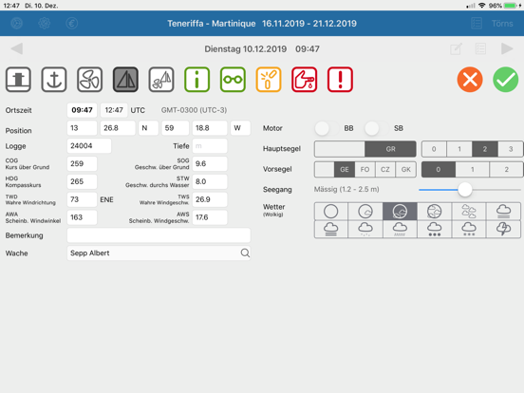Set mainsail reef to 3
This screenshot has height=393, width=524.
click(x=511, y=149)
